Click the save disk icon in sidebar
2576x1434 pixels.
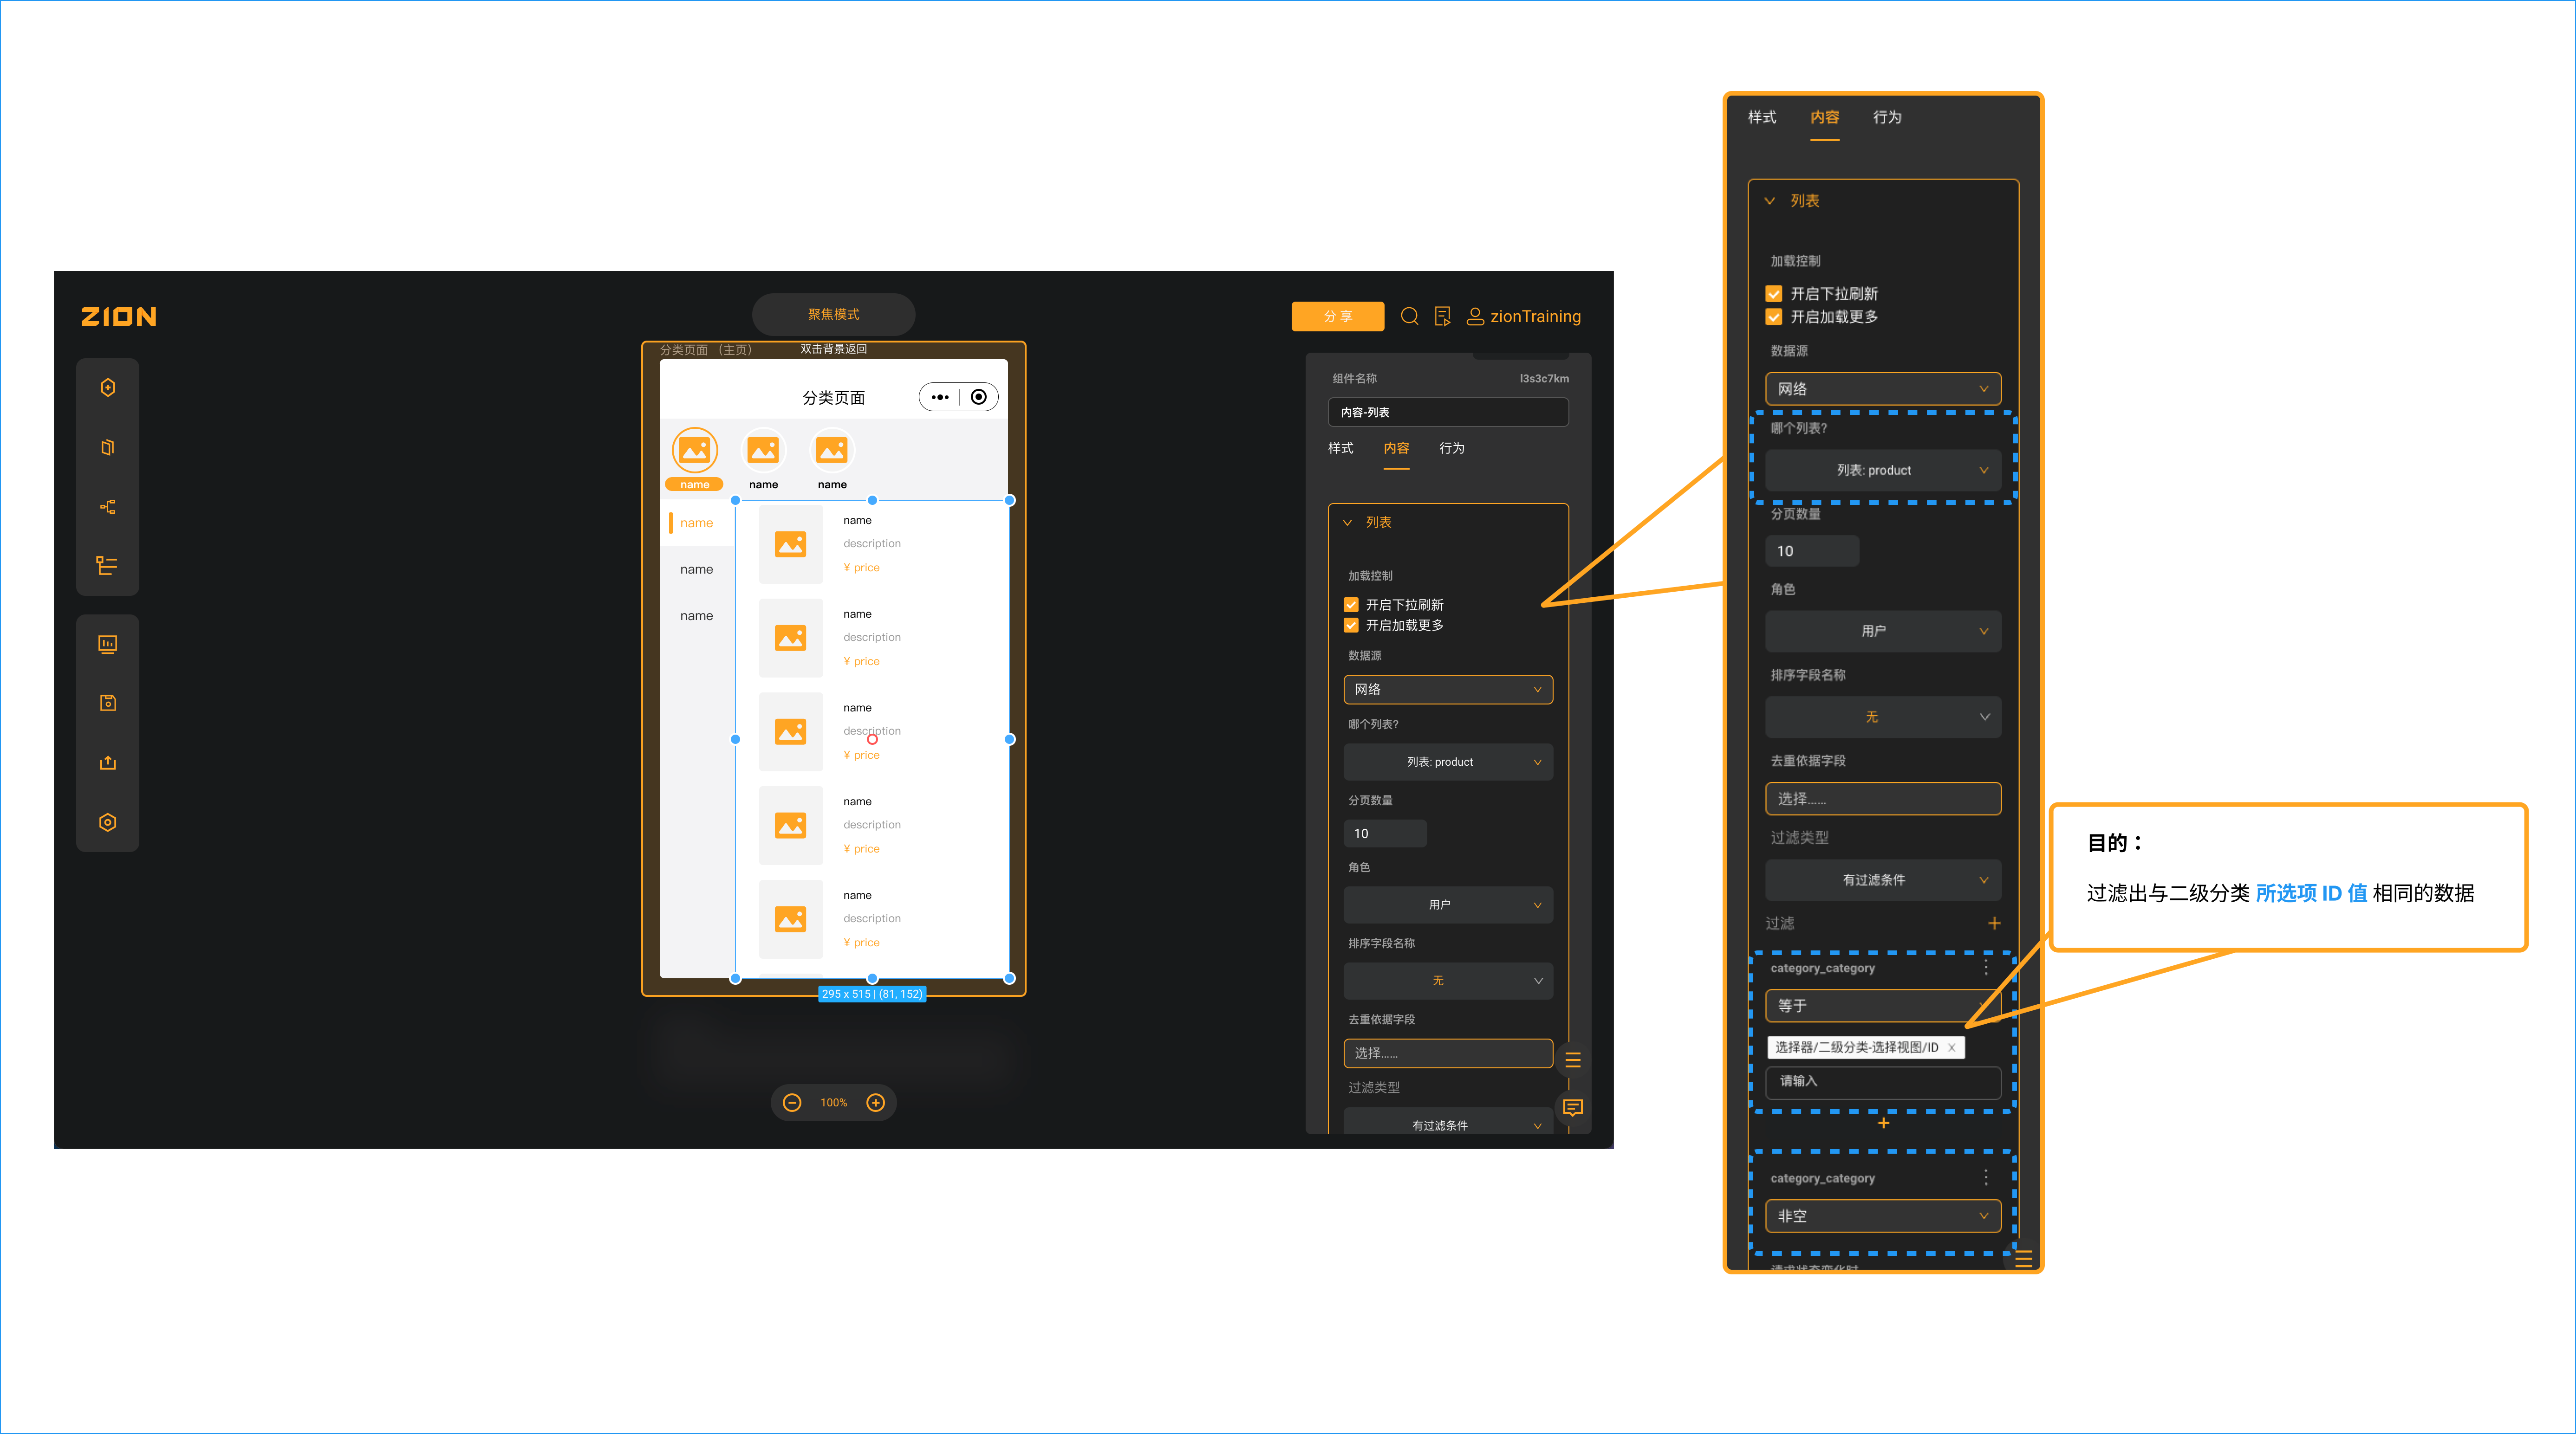(x=108, y=704)
